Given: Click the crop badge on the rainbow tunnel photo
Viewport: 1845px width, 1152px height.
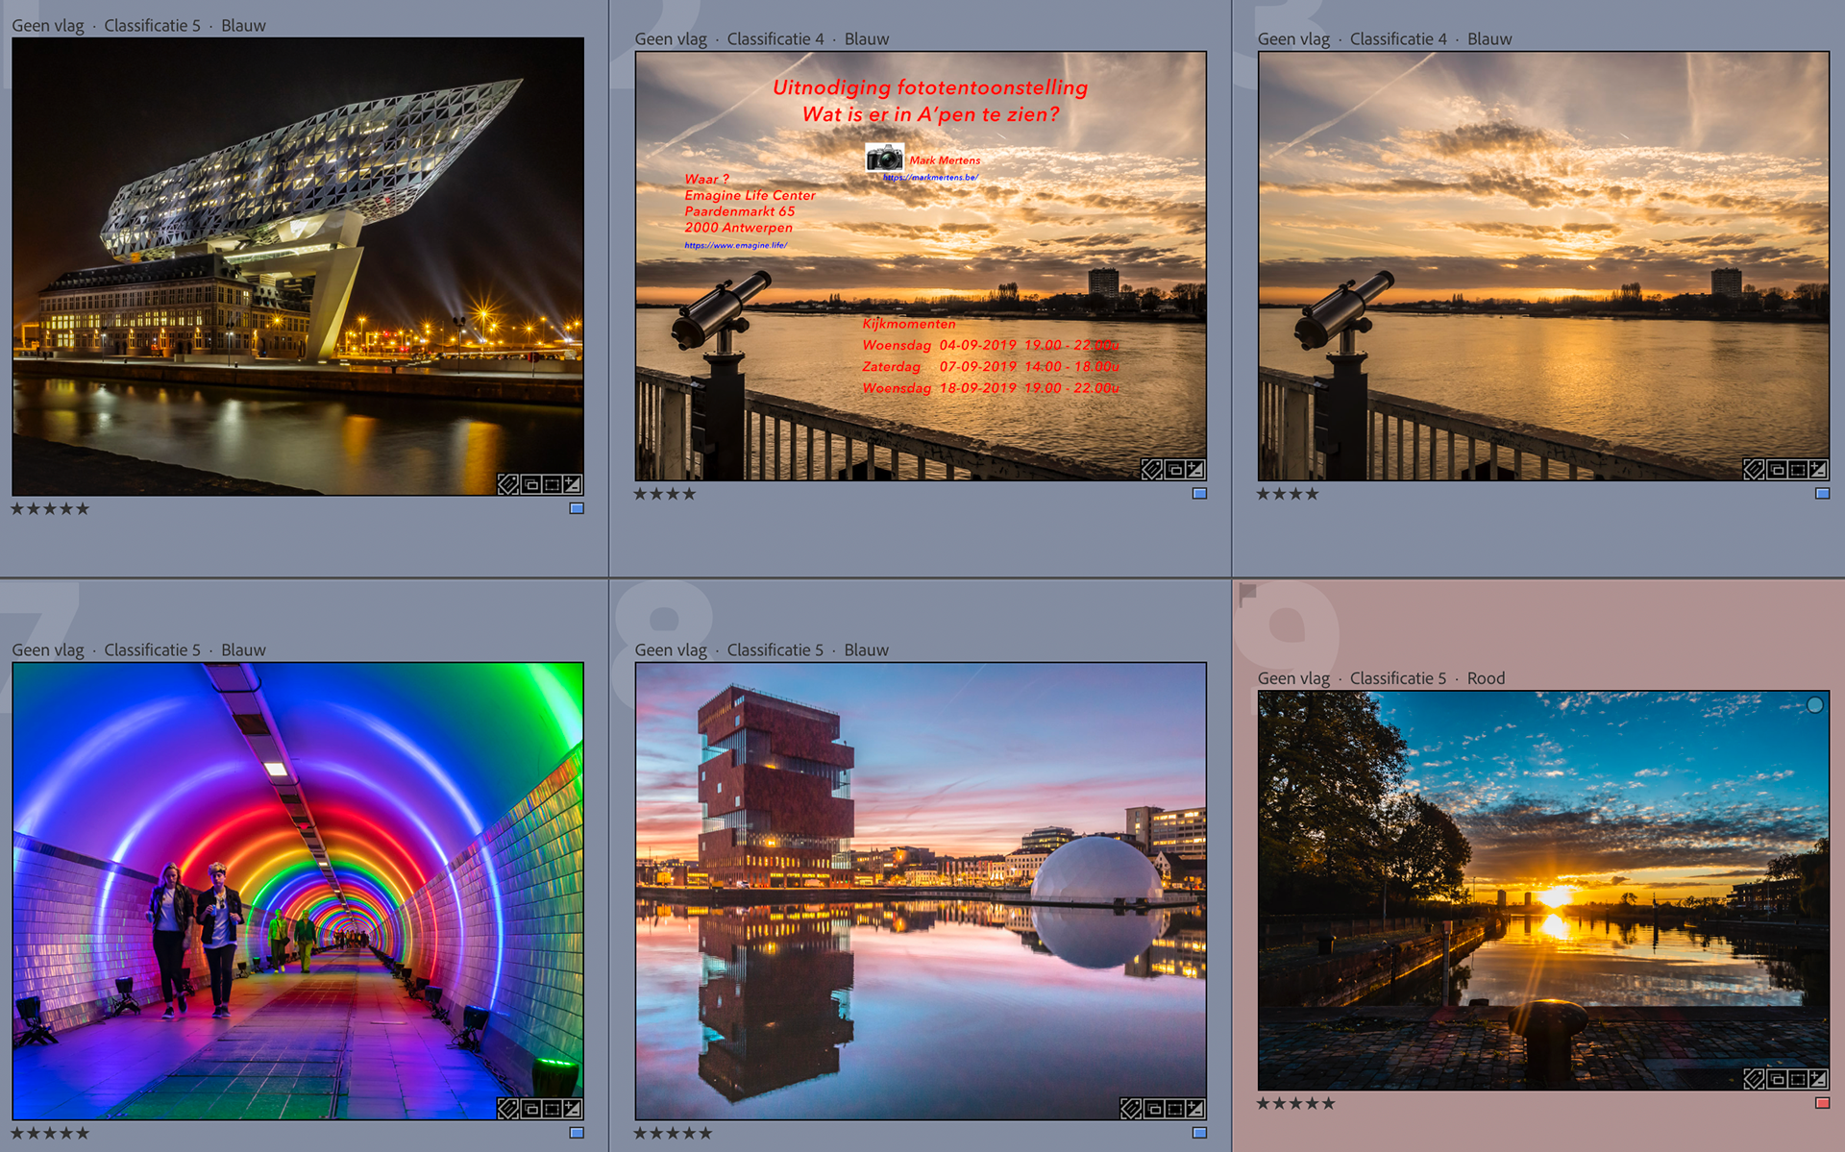Looking at the screenshot, I should [552, 1109].
